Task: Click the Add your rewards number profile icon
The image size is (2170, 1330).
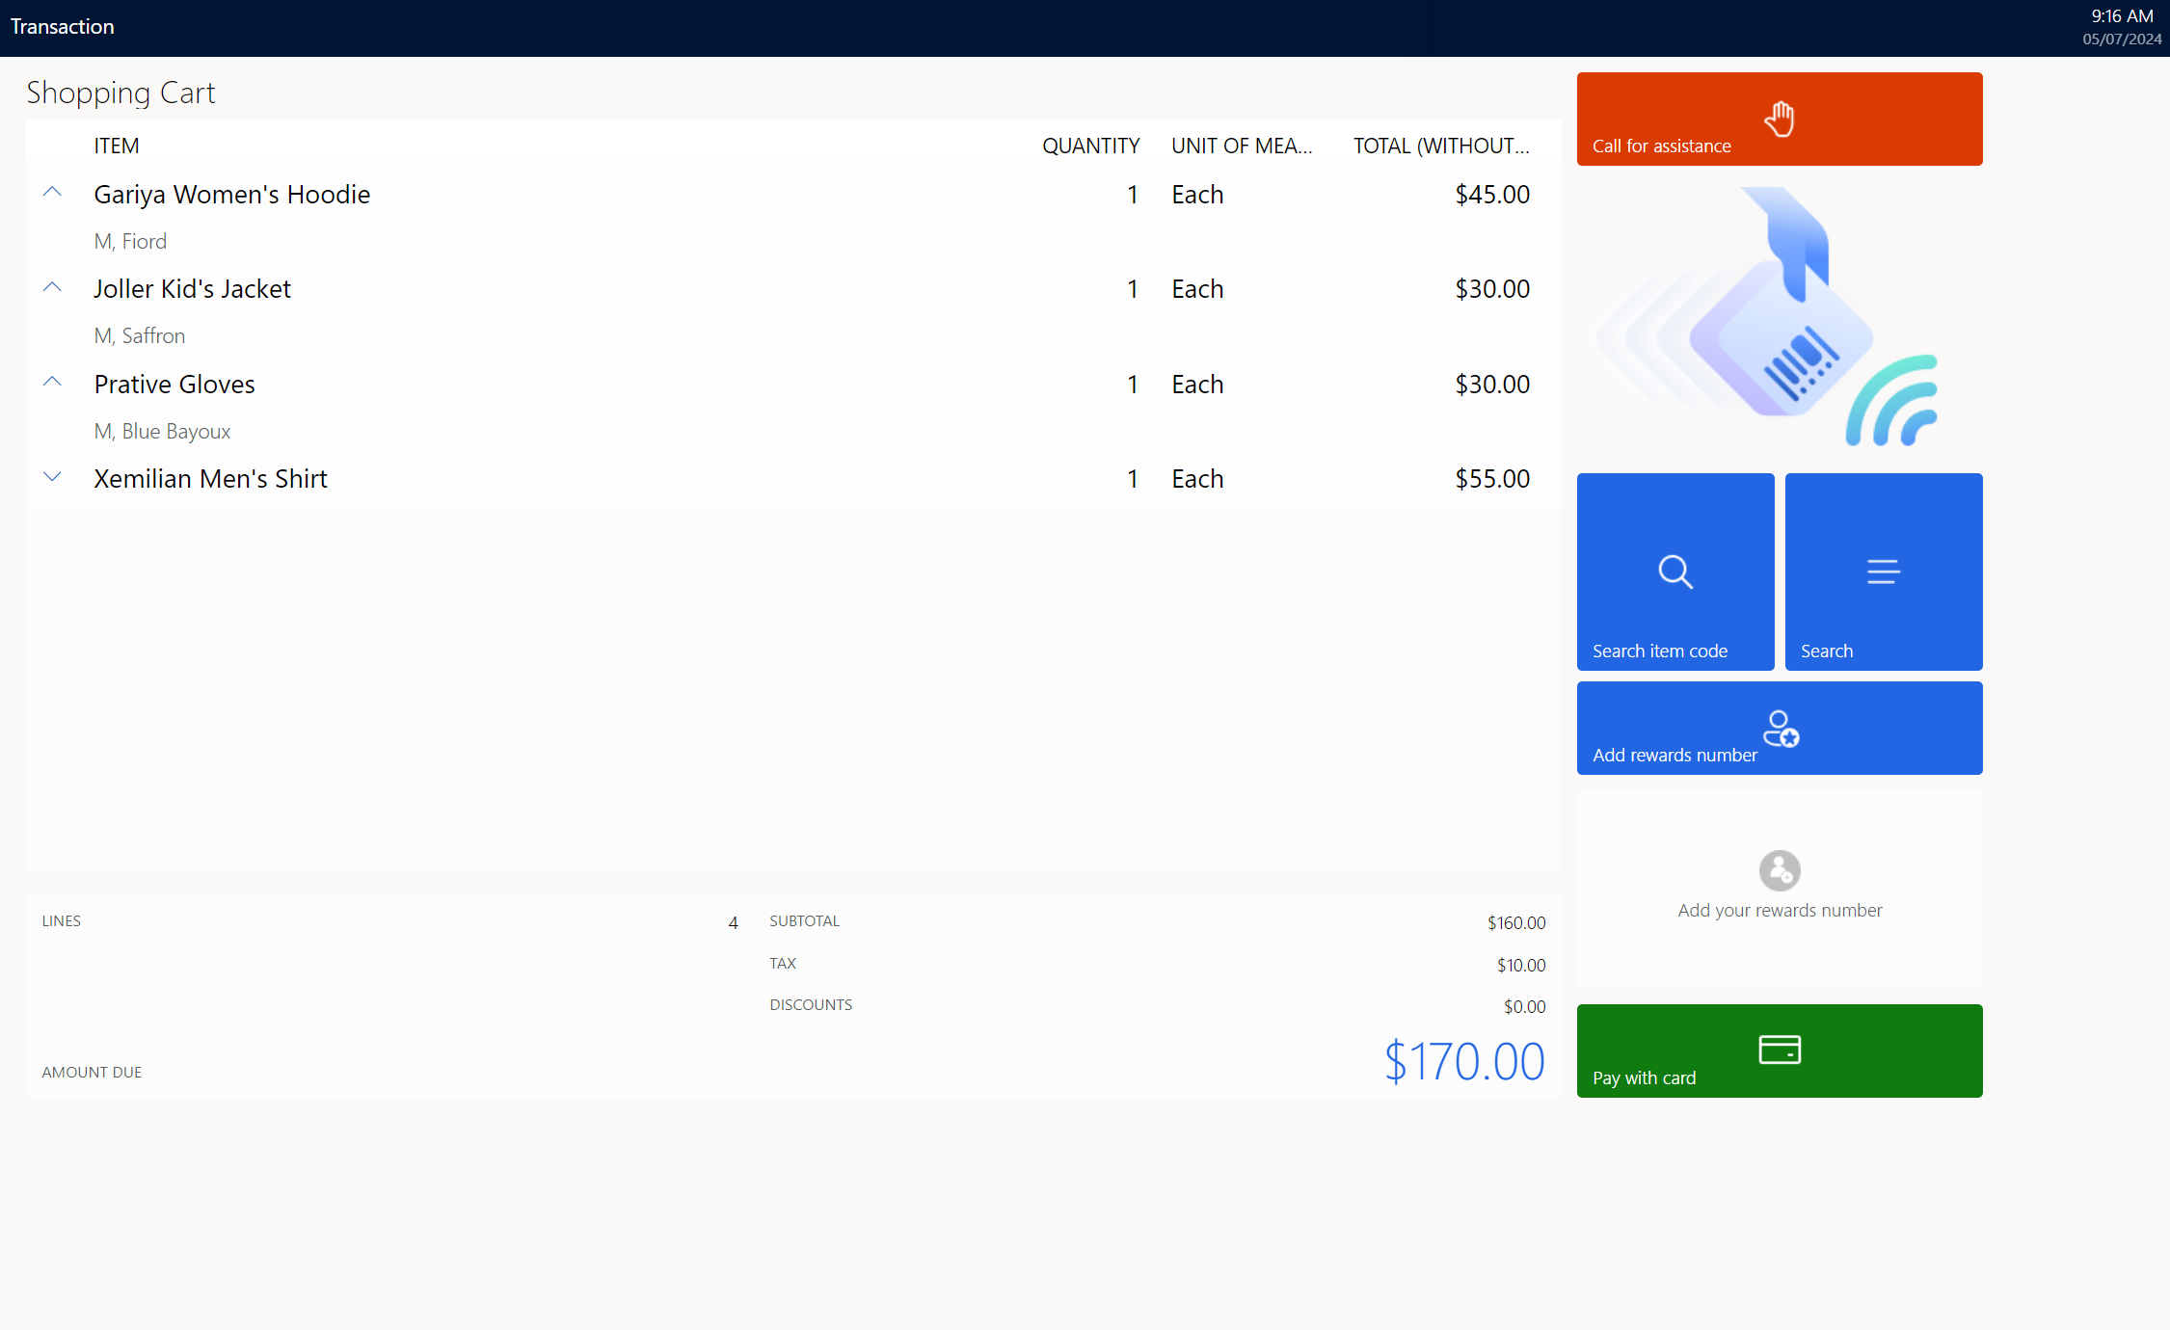Action: tap(1780, 869)
